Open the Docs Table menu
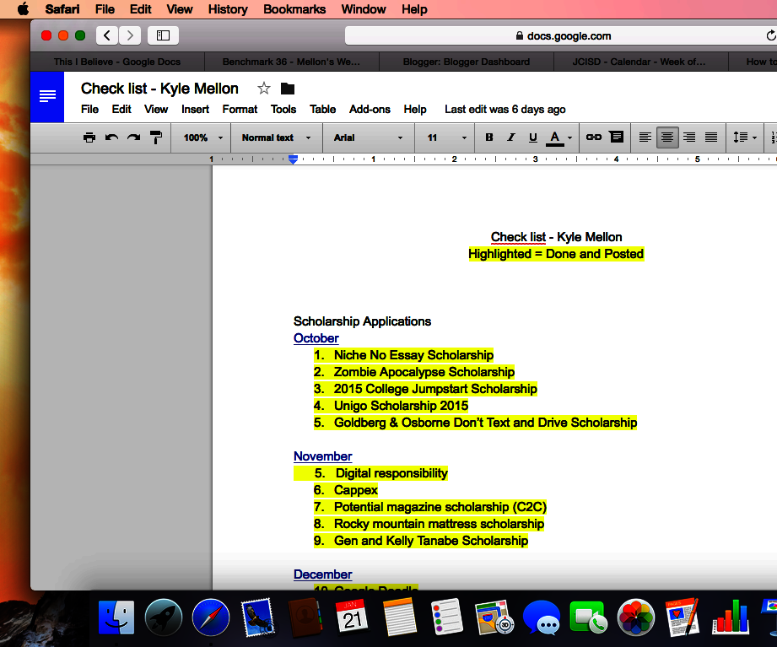Image resolution: width=777 pixels, height=647 pixels. coord(322,110)
